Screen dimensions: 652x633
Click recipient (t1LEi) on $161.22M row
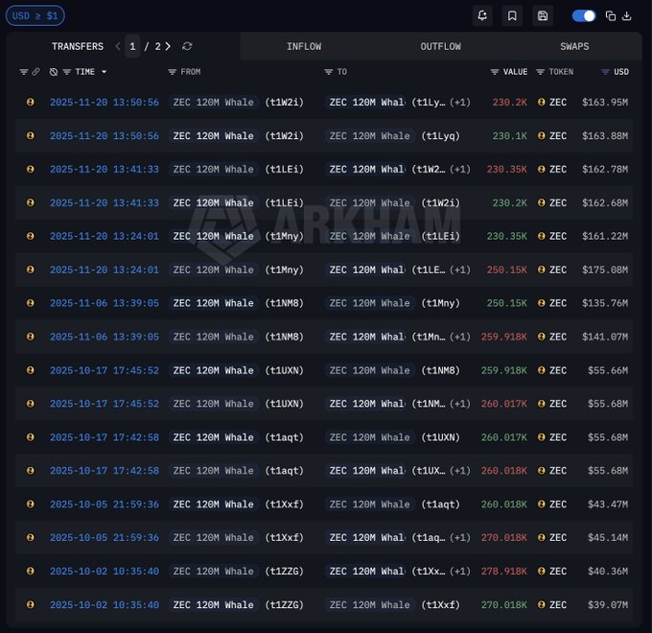(x=440, y=236)
